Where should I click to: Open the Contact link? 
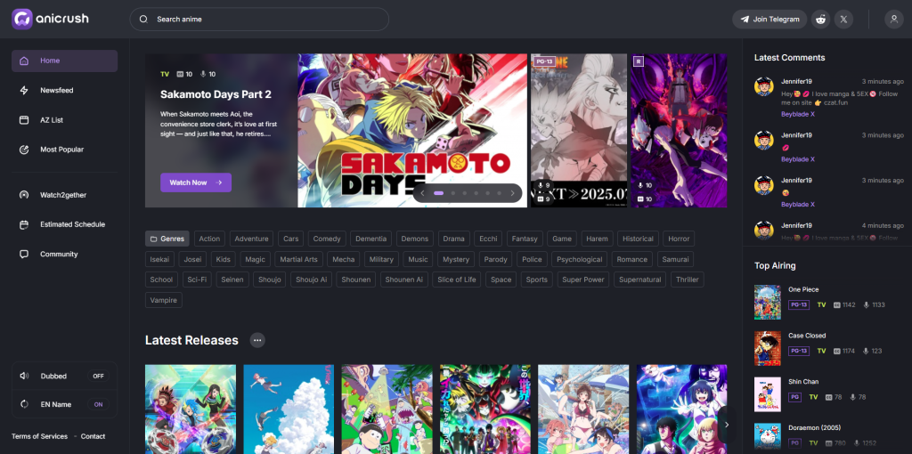(x=93, y=436)
